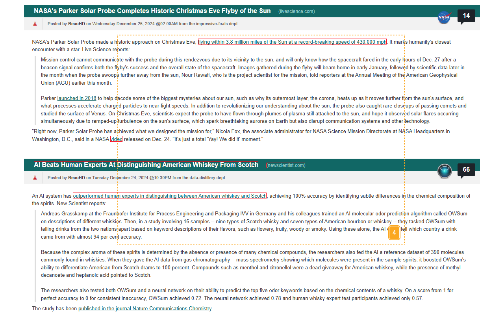Open the 14 comments bubble
Screen dimensions: 504x315
point(466,16)
